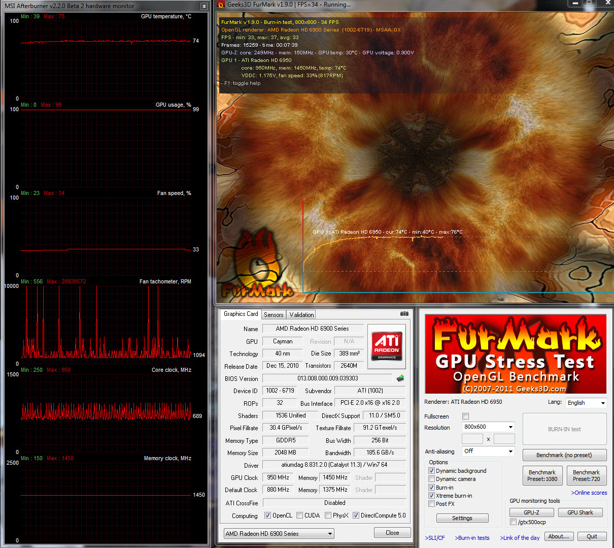
Task: Click Core clock MHz graph
Action: coord(106,413)
